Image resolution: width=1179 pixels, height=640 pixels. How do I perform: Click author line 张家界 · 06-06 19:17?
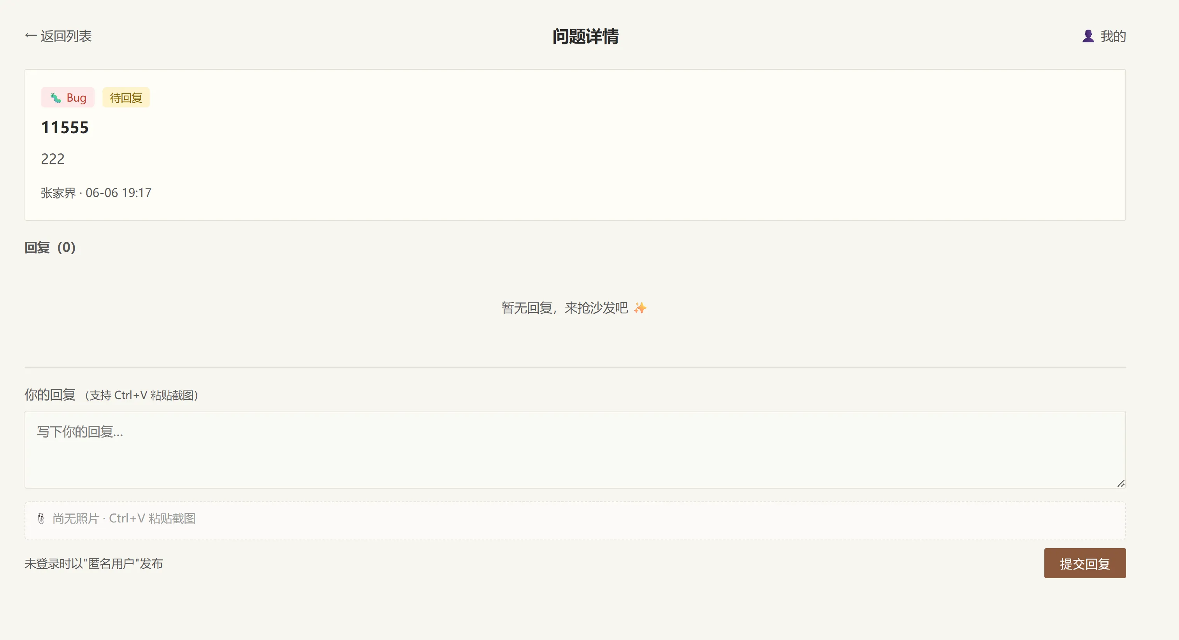coord(96,193)
